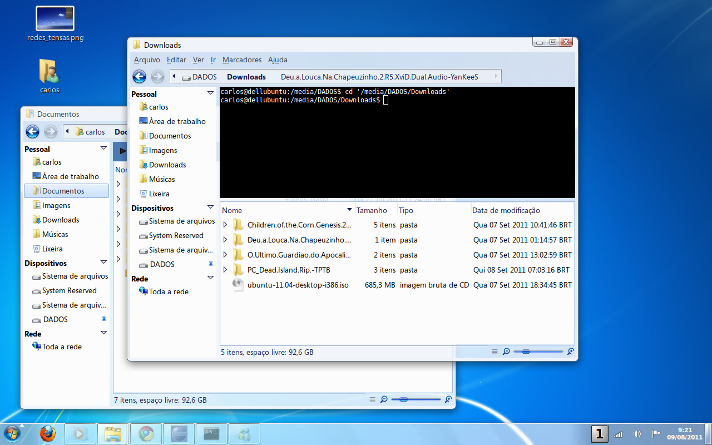Zoom out in Downloads window status bar
Screen dimensions: 712x445
coord(506,352)
